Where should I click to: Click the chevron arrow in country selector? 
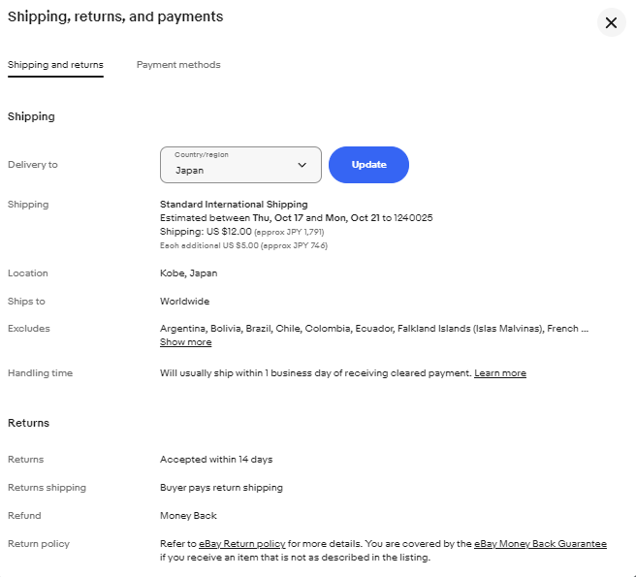tap(302, 166)
